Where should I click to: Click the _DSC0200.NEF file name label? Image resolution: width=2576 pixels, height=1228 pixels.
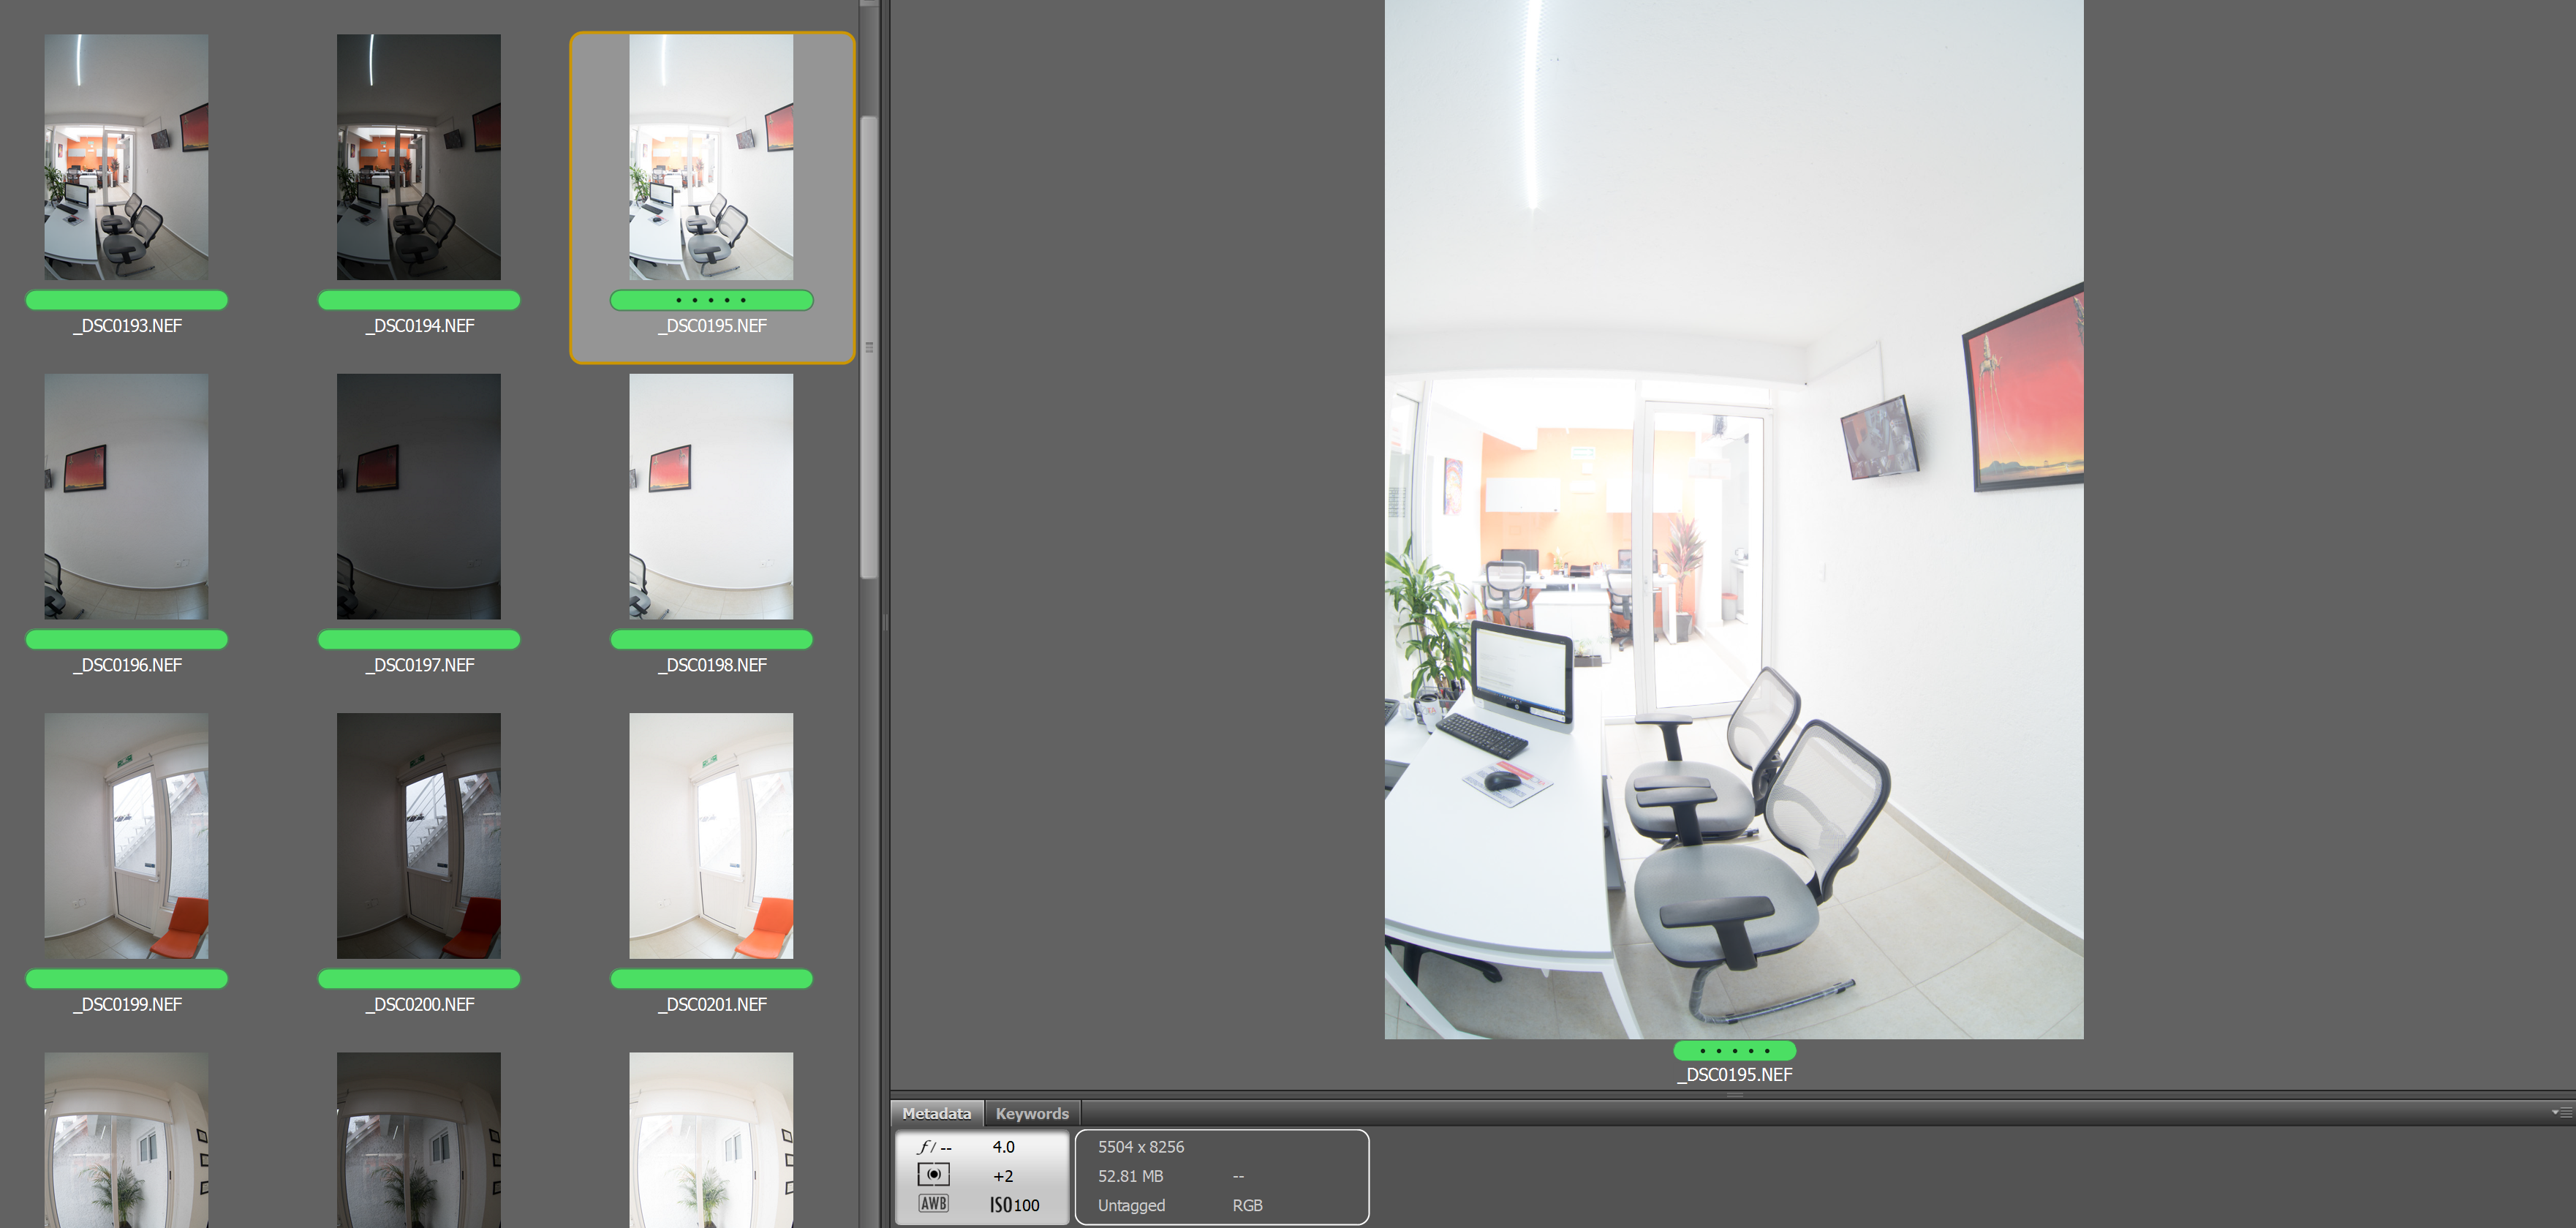click(419, 1004)
